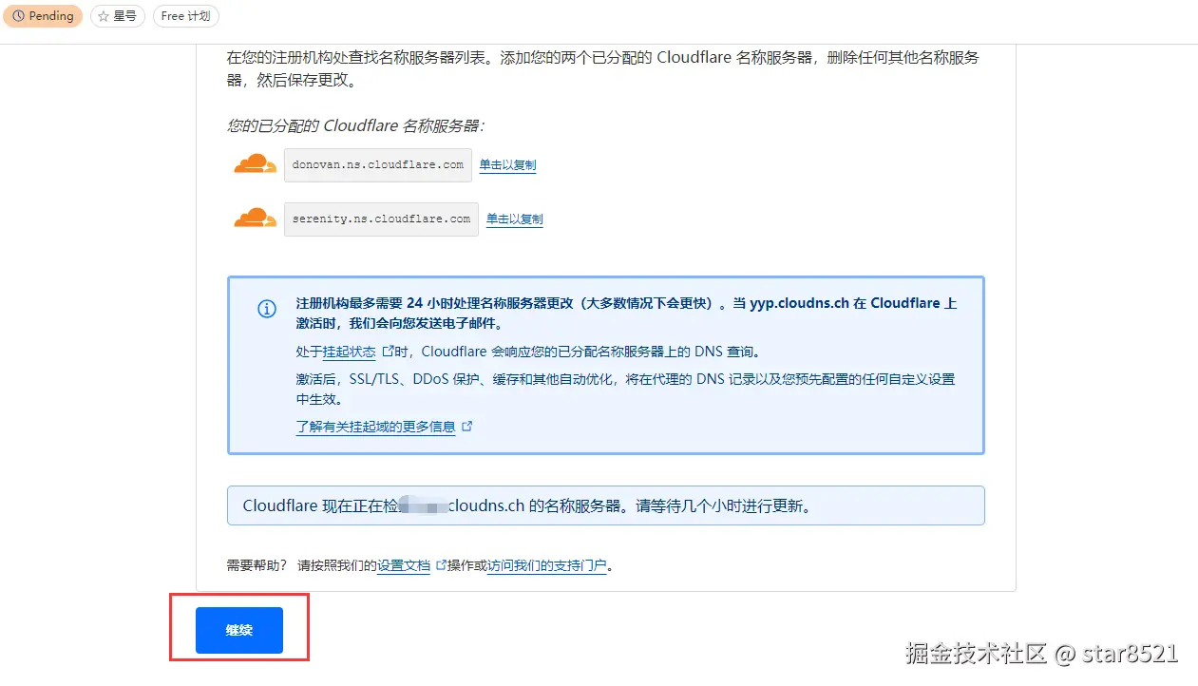
Task: Click external link icon after 设置文档
Action: tap(441, 565)
